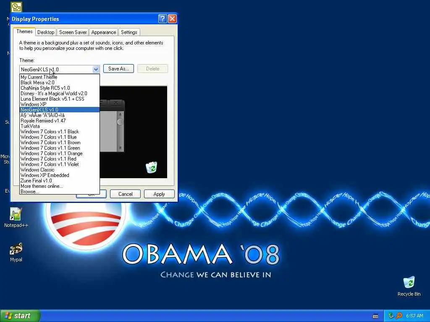Select My Current Theme from list
This screenshot has height=322, width=430.
tap(60, 77)
